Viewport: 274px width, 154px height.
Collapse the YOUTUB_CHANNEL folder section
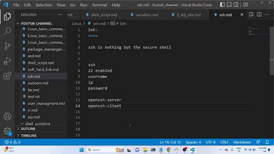point(41,24)
